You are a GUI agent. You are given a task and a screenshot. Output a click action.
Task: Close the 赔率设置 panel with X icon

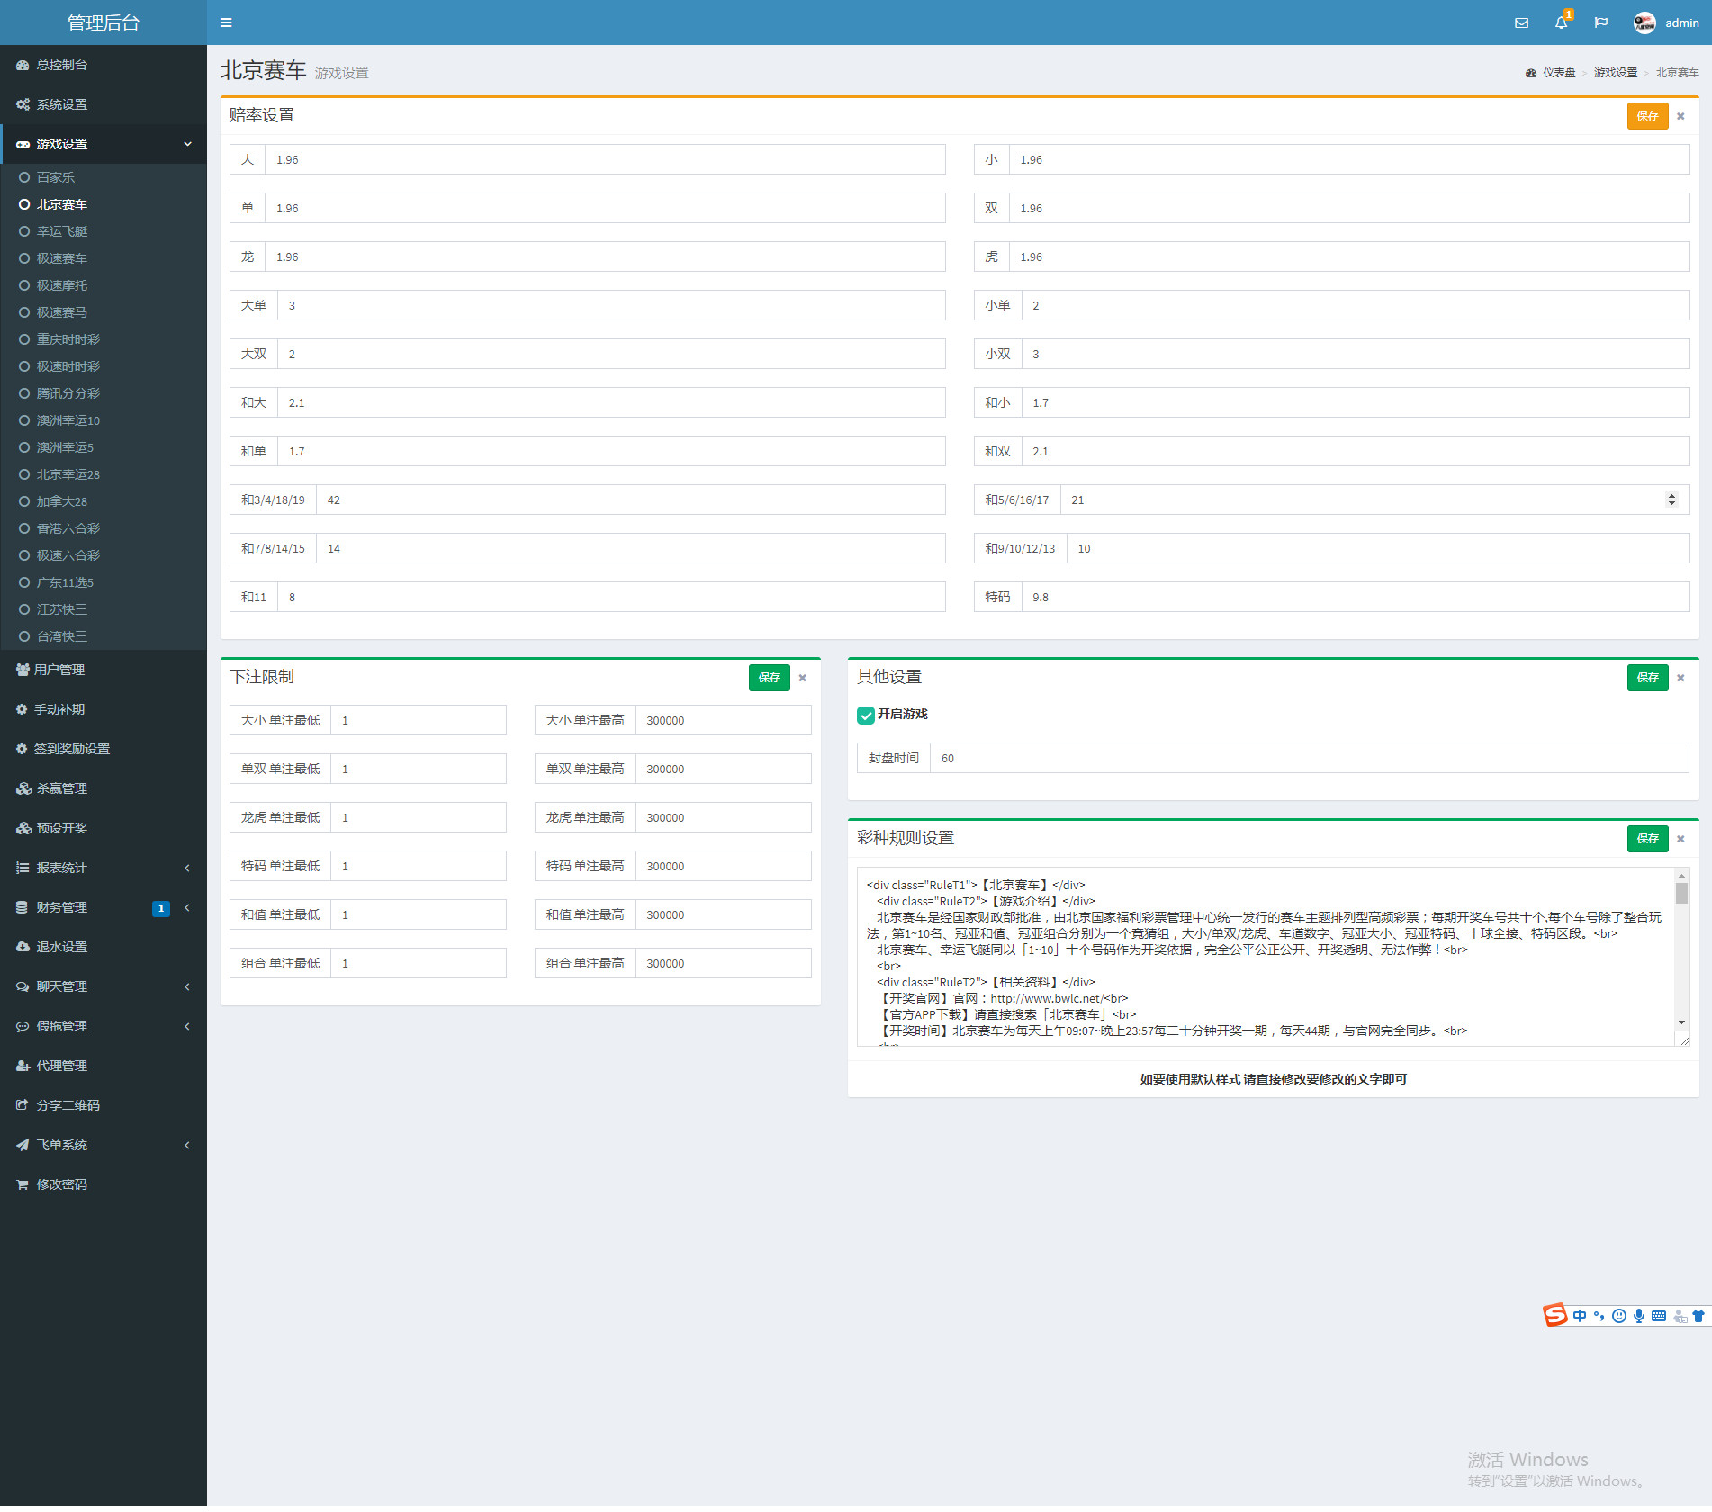pos(1680,116)
